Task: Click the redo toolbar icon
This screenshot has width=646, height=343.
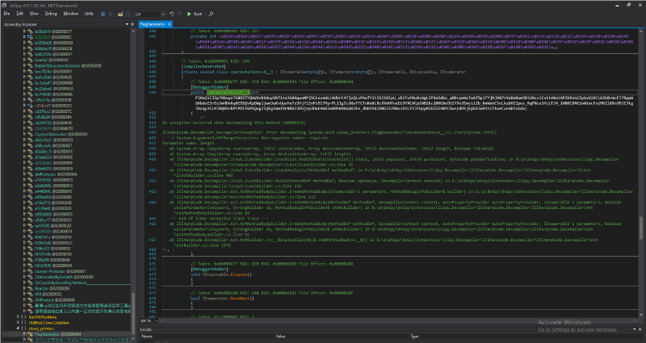Action: click(179, 14)
